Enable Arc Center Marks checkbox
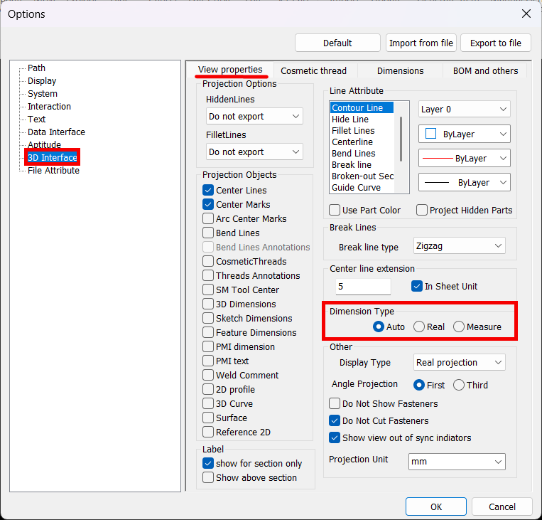 (208, 218)
